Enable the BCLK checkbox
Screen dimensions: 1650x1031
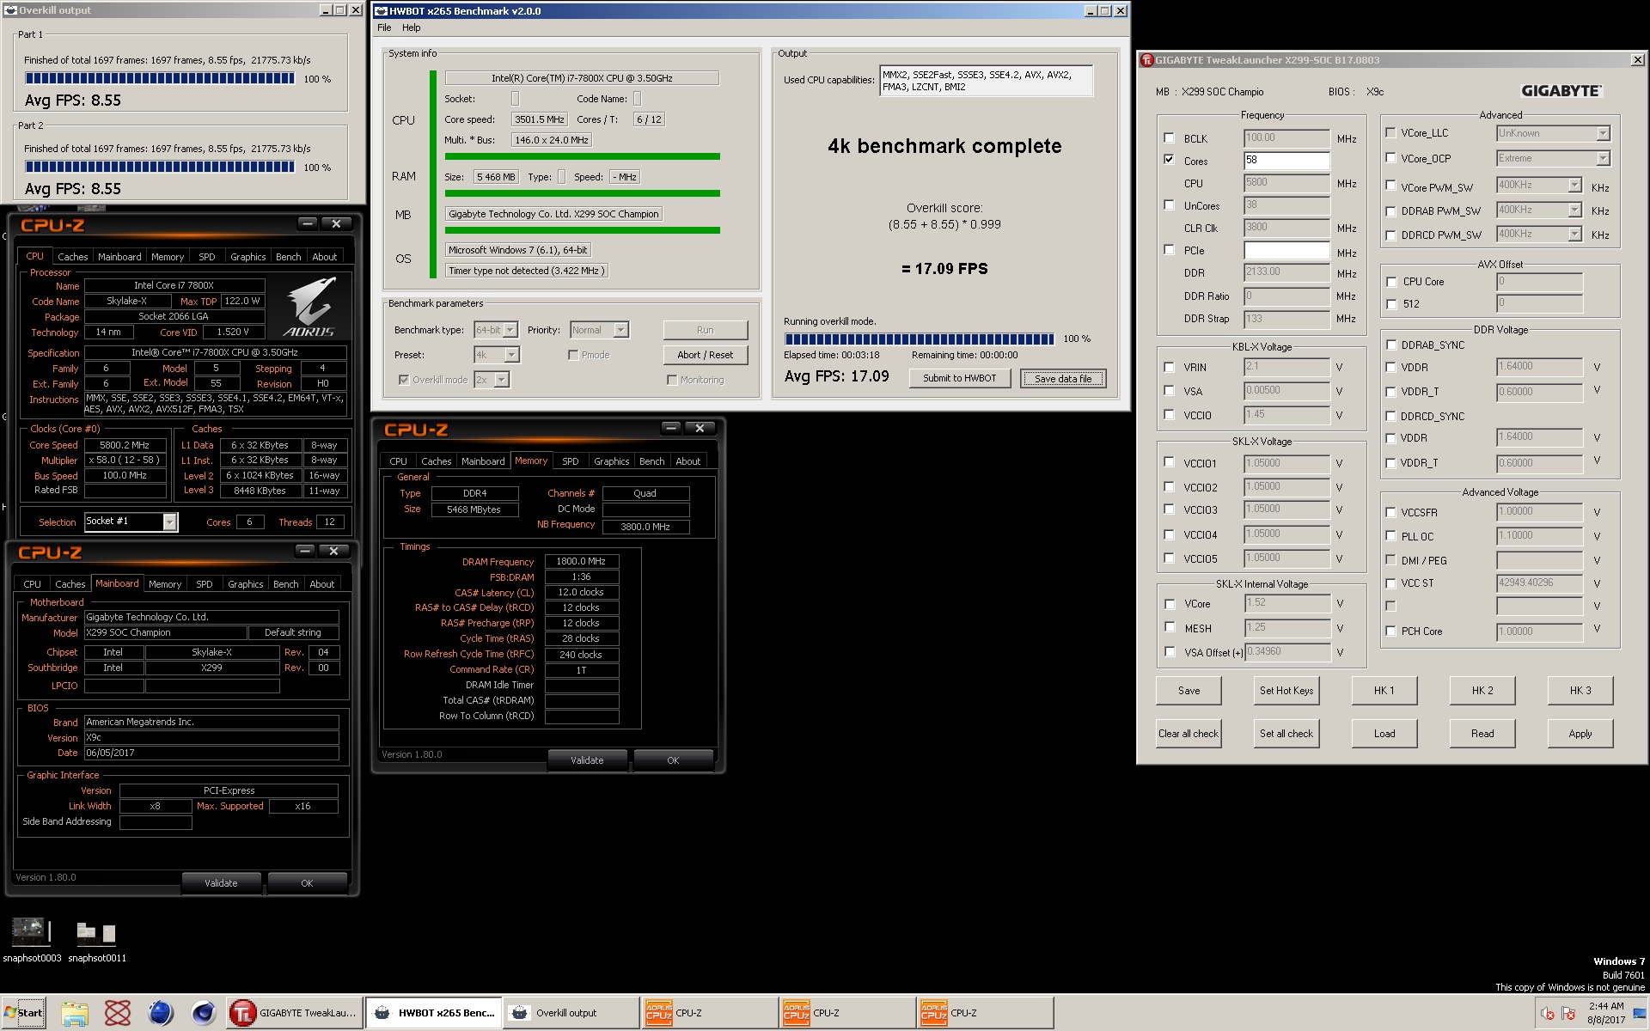point(1169,137)
